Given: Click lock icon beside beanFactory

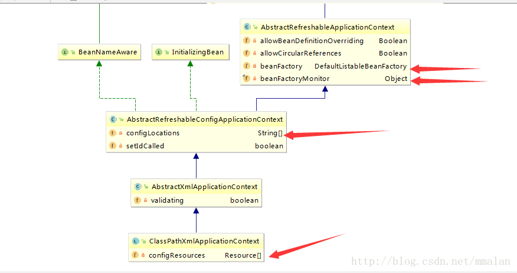Looking at the screenshot, I should coord(254,66).
